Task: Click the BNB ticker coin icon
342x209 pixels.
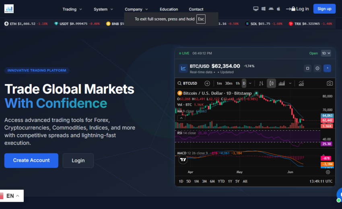Action: (x=108, y=24)
